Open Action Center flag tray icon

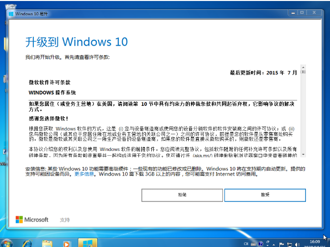[x=281, y=243]
